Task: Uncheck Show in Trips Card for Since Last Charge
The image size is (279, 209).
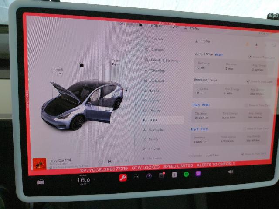Action: [248, 81]
